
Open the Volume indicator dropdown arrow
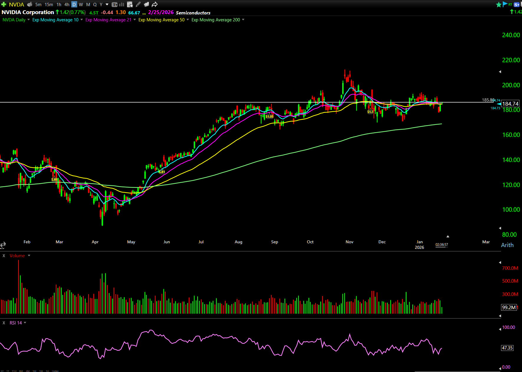[x=29, y=256]
